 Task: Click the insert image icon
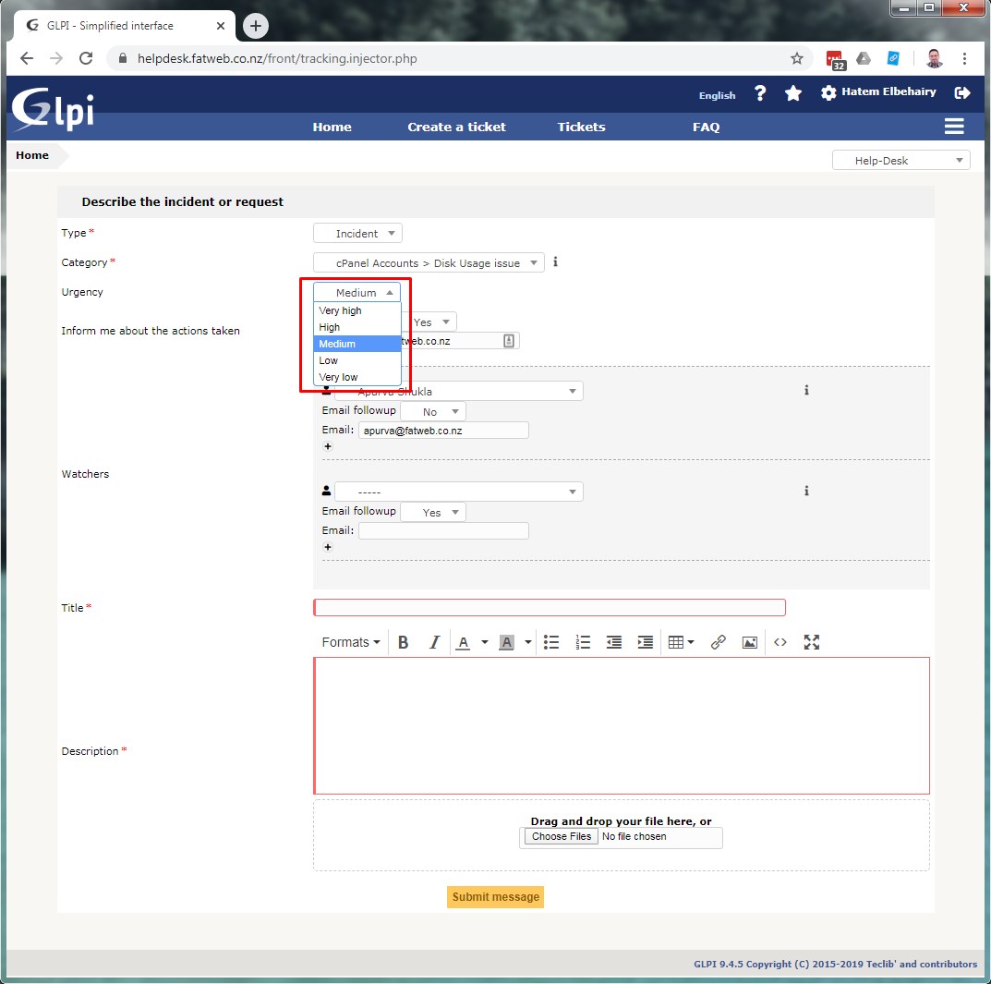click(750, 642)
